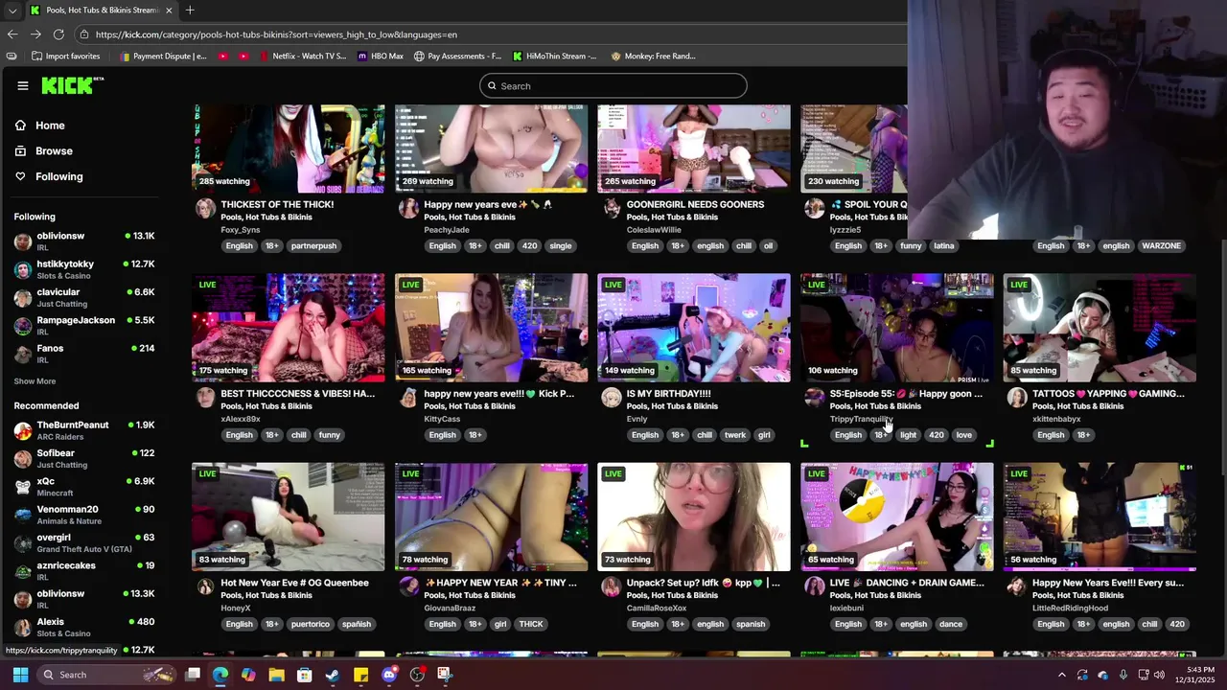Image resolution: width=1227 pixels, height=690 pixels.
Task: Open Venoman20 recommended channel
Action: coord(84,515)
